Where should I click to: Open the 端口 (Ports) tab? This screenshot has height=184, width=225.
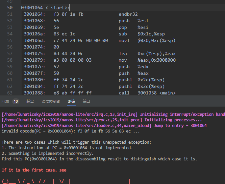pyautogui.click(x=87, y=101)
